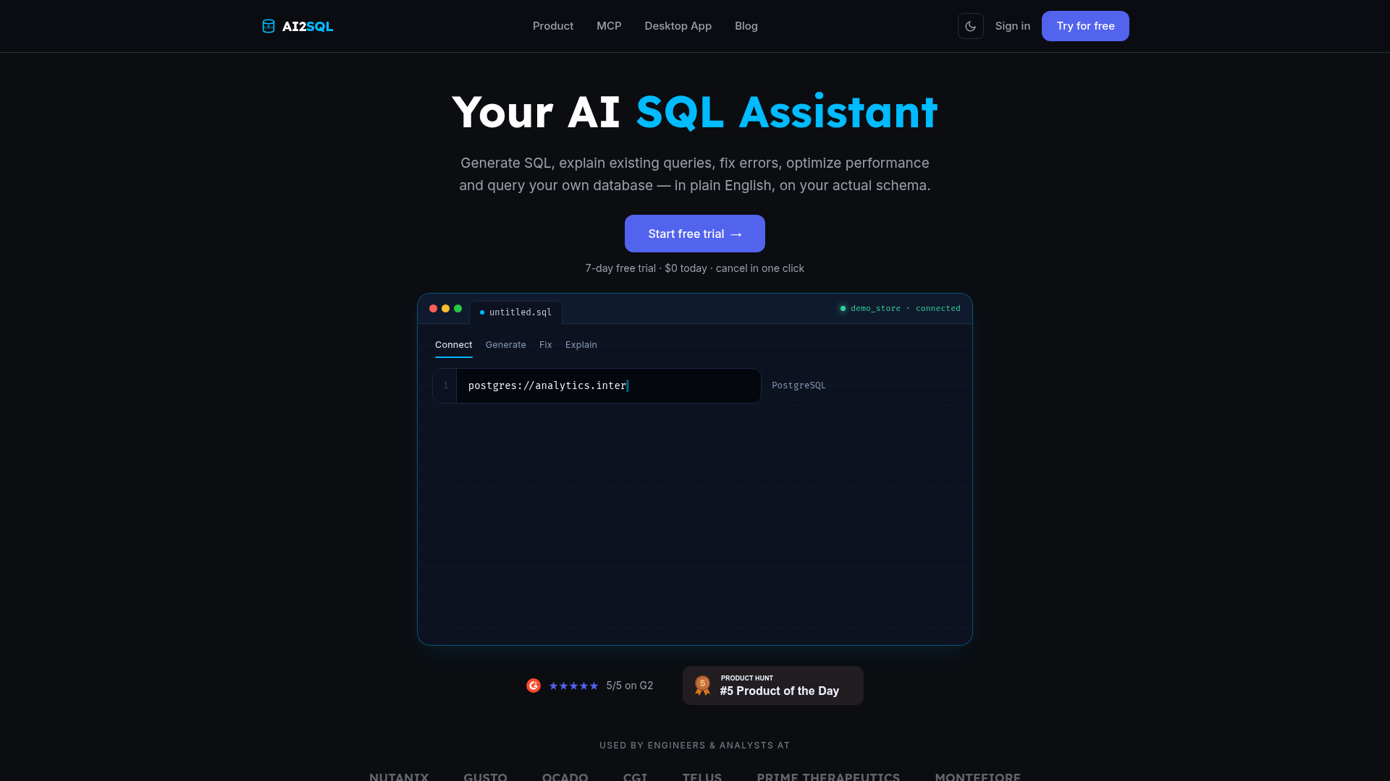The height and width of the screenshot is (781, 1390).
Task: Click the AI2SQL database logo icon
Action: tap(269, 26)
